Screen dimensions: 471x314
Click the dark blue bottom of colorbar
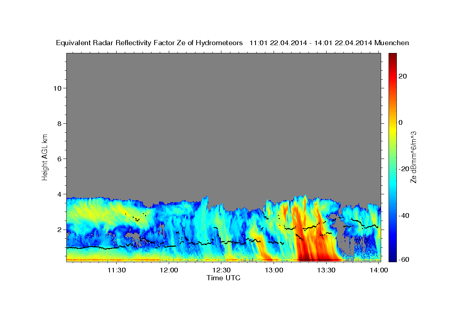[x=392, y=259]
